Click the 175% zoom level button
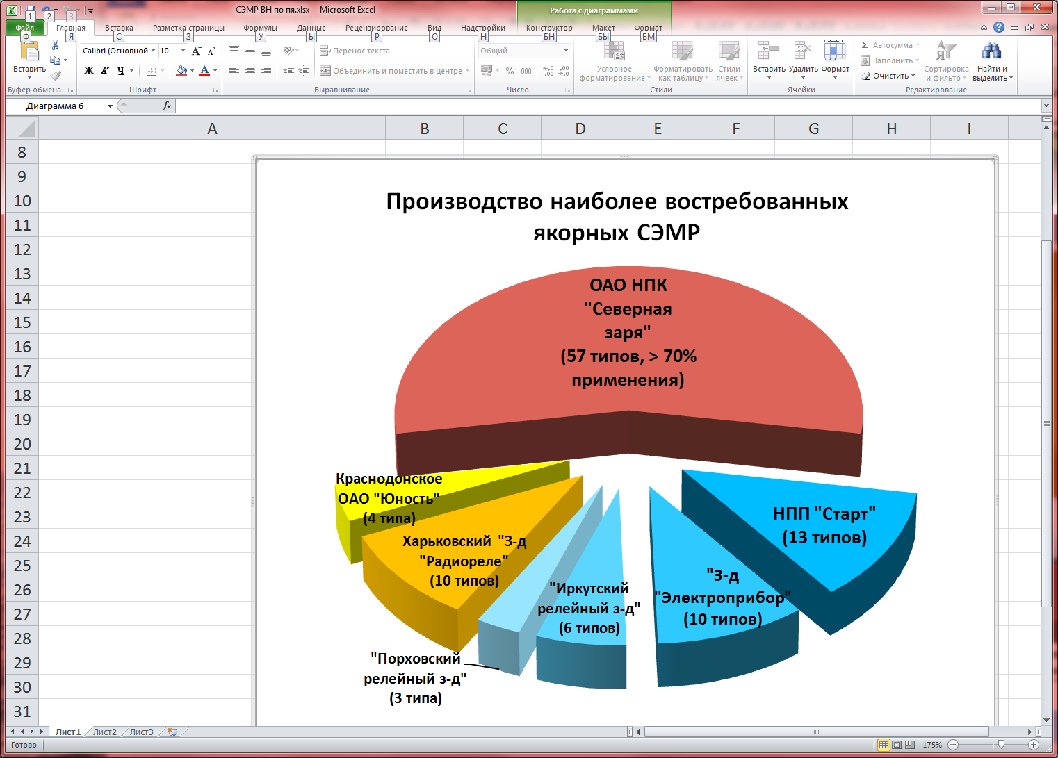The image size is (1058, 758). coord(932,745)
